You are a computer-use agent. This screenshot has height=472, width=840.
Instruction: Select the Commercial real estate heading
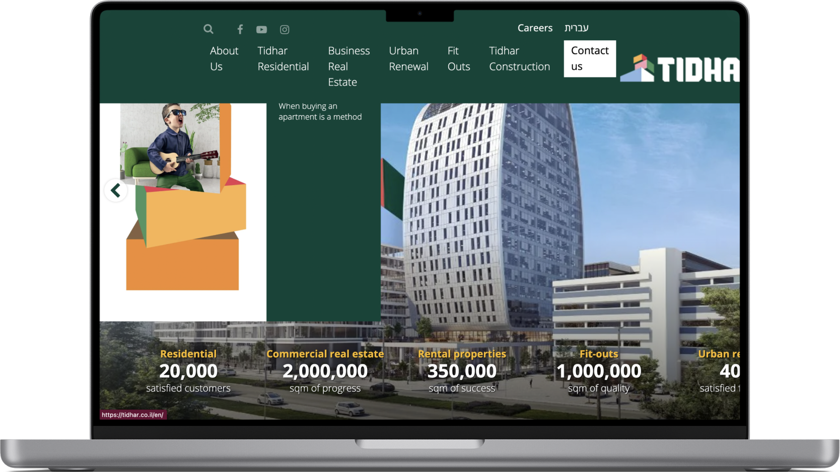click(325, 354)
